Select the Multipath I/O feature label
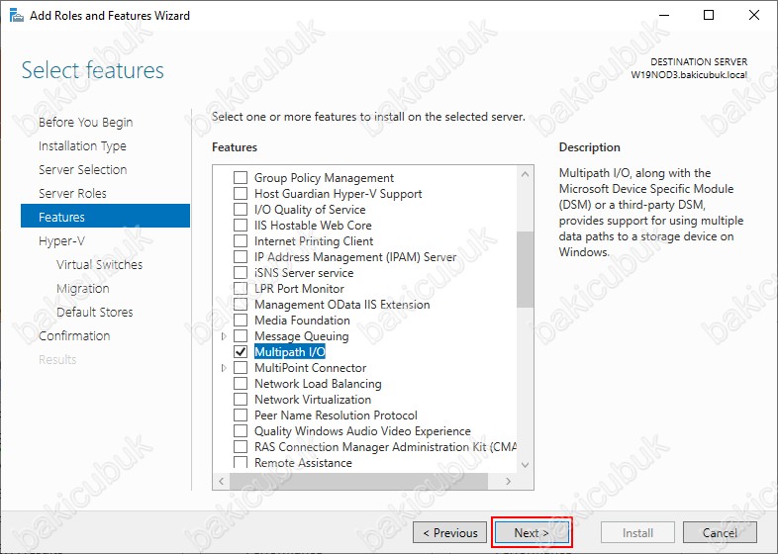 coord(290,351)
